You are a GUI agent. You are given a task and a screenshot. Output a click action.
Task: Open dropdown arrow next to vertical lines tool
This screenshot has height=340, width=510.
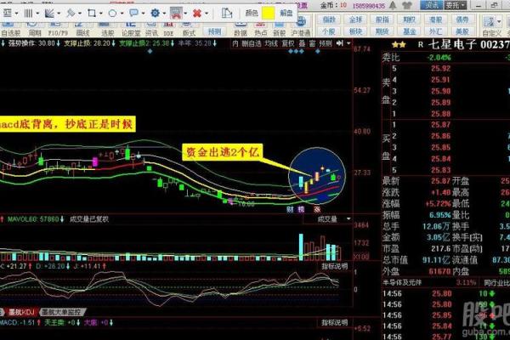[37, 14]
